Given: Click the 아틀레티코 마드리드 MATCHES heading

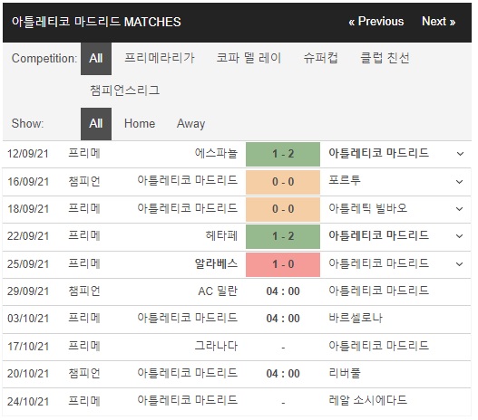Looking at the screenshot, I should (97, 23).
